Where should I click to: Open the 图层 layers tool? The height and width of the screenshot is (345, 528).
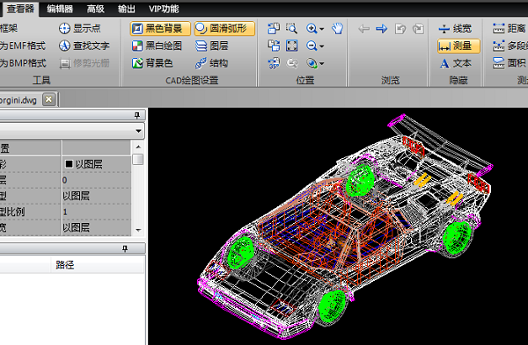coord(212,46)
